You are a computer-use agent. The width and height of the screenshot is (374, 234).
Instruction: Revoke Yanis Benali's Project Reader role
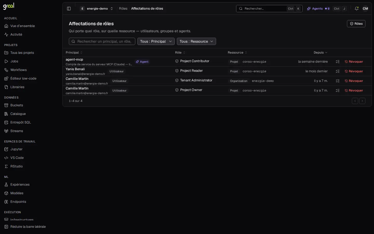(x=354, y=71)
